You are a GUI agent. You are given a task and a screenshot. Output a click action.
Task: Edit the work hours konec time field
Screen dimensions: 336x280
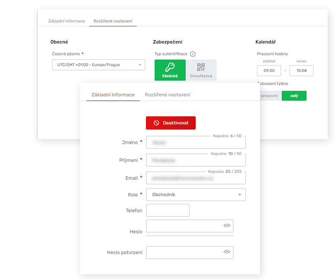coord(301,71)
